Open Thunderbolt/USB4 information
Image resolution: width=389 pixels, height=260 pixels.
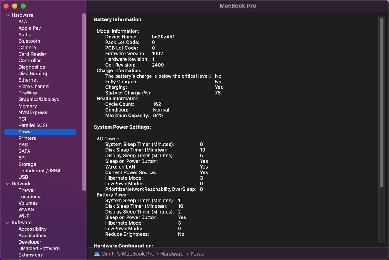point(39,171)
